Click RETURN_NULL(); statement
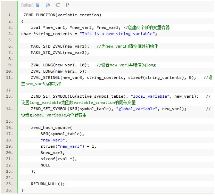 point(48,184)
